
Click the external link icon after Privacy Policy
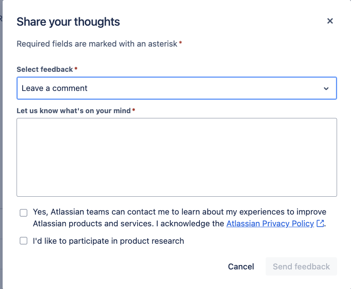tap(320, 223)
